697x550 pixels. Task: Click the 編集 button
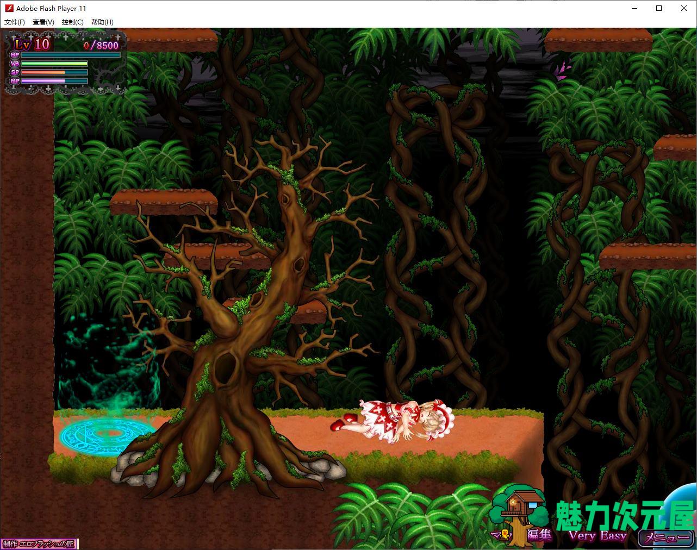(x=539, y=535)
